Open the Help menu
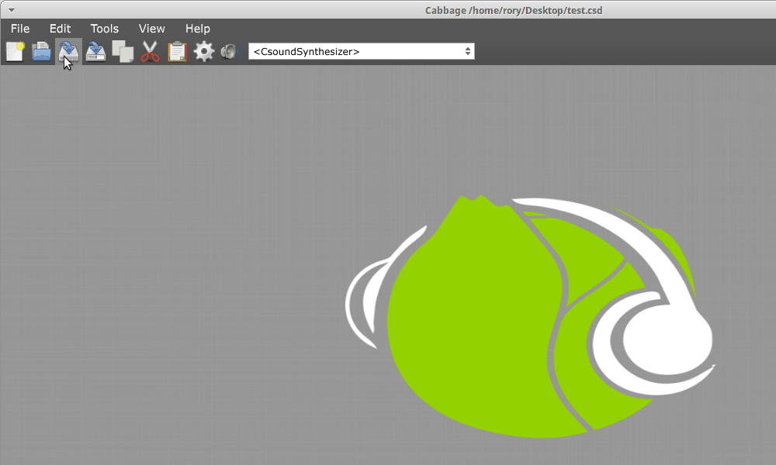 [x=197, y=29]
